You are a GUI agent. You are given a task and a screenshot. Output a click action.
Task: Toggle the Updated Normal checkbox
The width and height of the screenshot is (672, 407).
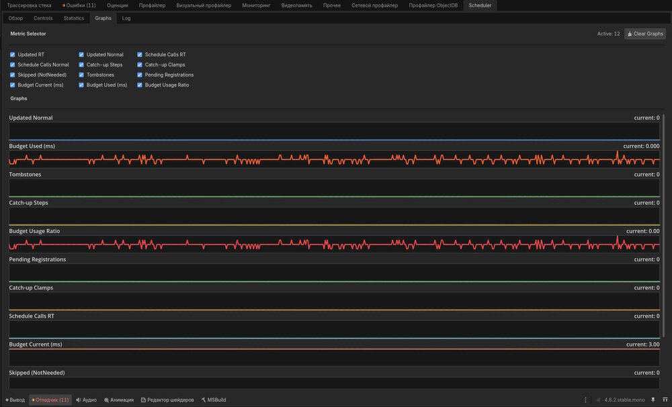(81, 54)
